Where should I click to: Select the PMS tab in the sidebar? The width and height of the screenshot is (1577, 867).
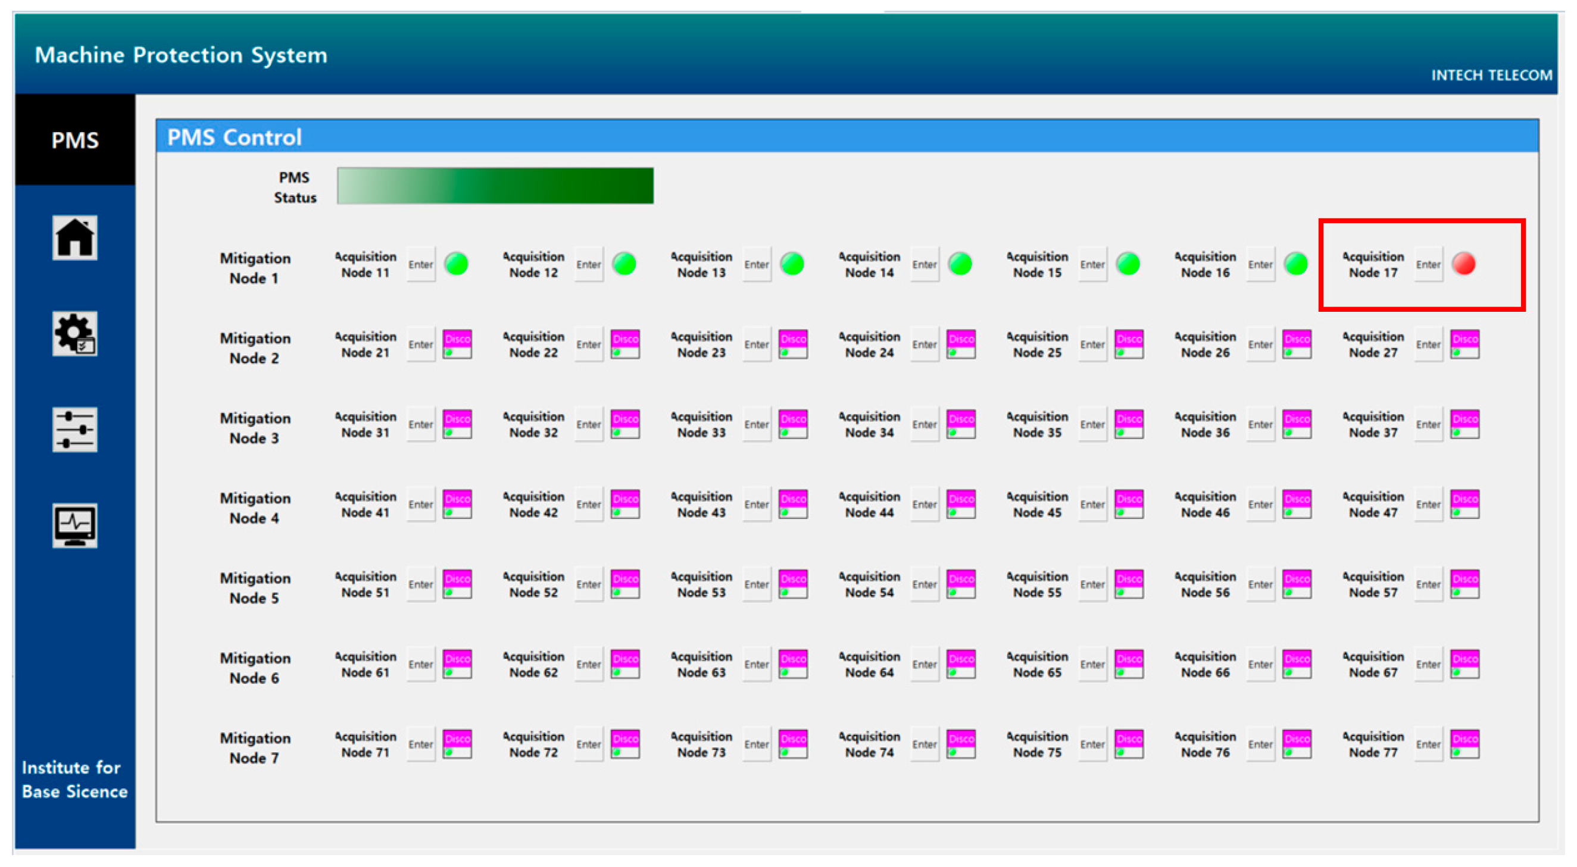pyautogui.click(x=74, y=139)
